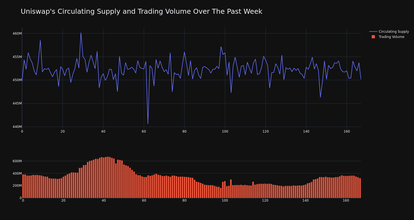Click the 460M y-axis label
The height and width of the screenshot is (220, 414).
pos(17,34)
